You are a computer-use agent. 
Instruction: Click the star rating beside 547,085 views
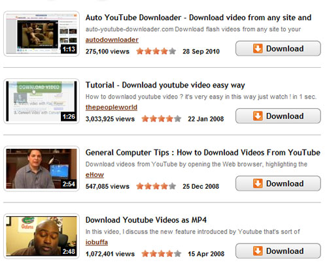(156, 186)
